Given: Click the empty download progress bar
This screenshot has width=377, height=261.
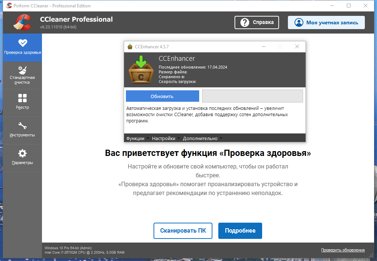Looking at the screenshot, I should coord(253,96).
